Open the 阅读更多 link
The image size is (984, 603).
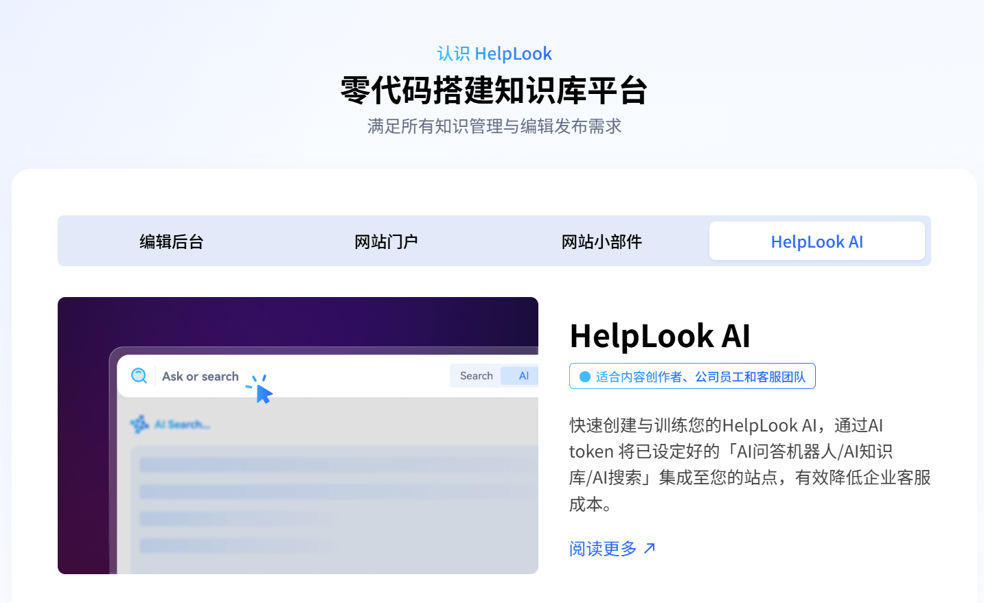pos(603,548)
